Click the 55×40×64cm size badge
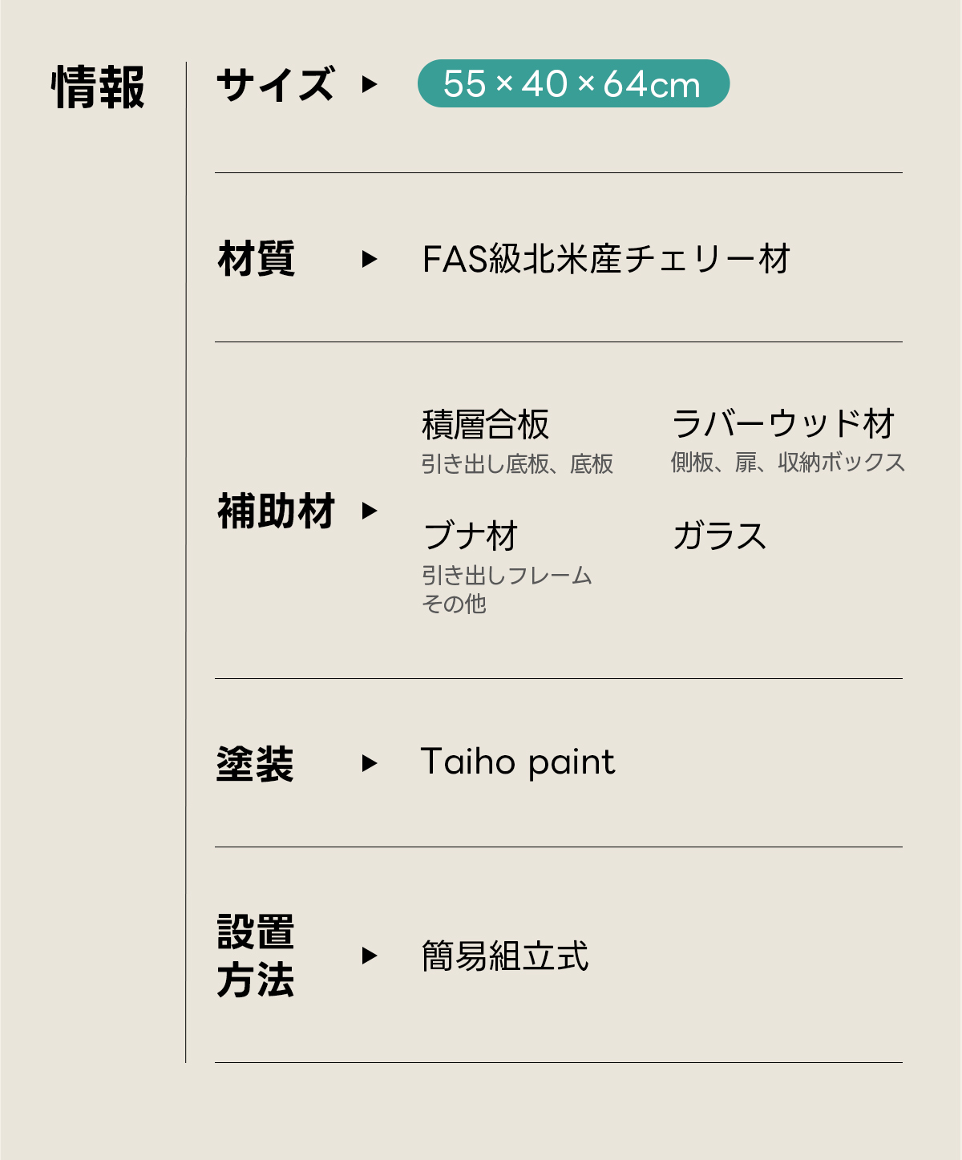The image size is (962, 1160). pyautogui.click(x=572, y=84)
